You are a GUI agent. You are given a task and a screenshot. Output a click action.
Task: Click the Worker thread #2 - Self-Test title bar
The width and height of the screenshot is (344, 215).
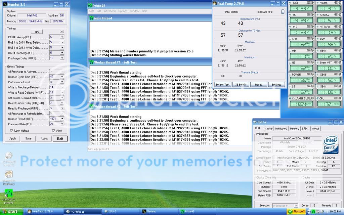(184, 106)
